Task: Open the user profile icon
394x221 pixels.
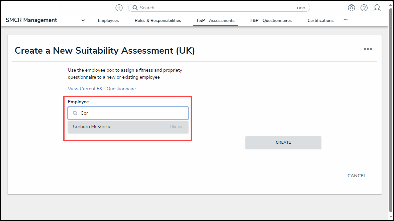Action: tap(377, 8)
